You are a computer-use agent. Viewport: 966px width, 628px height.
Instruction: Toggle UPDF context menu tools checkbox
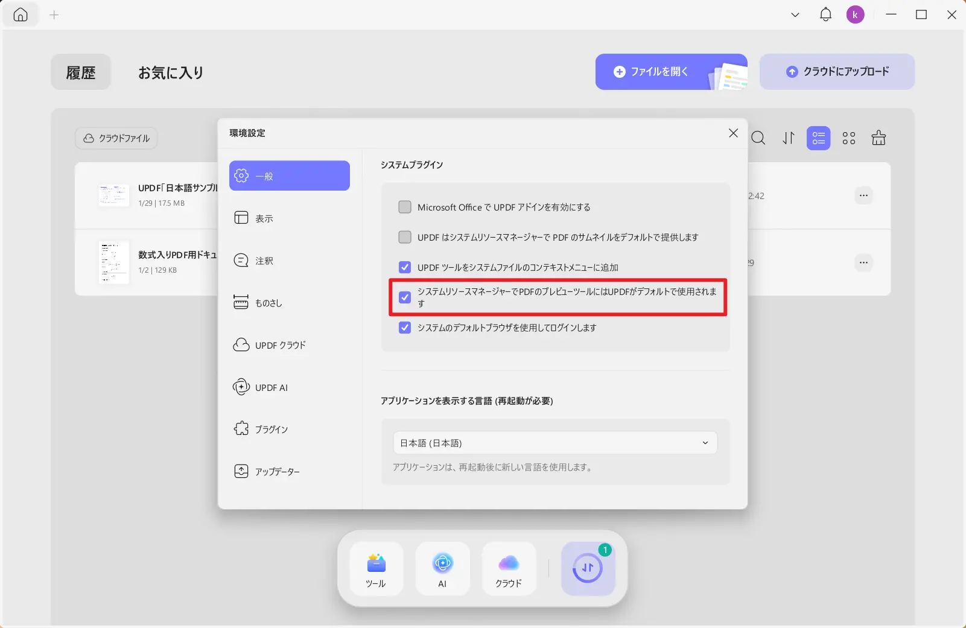405,267
